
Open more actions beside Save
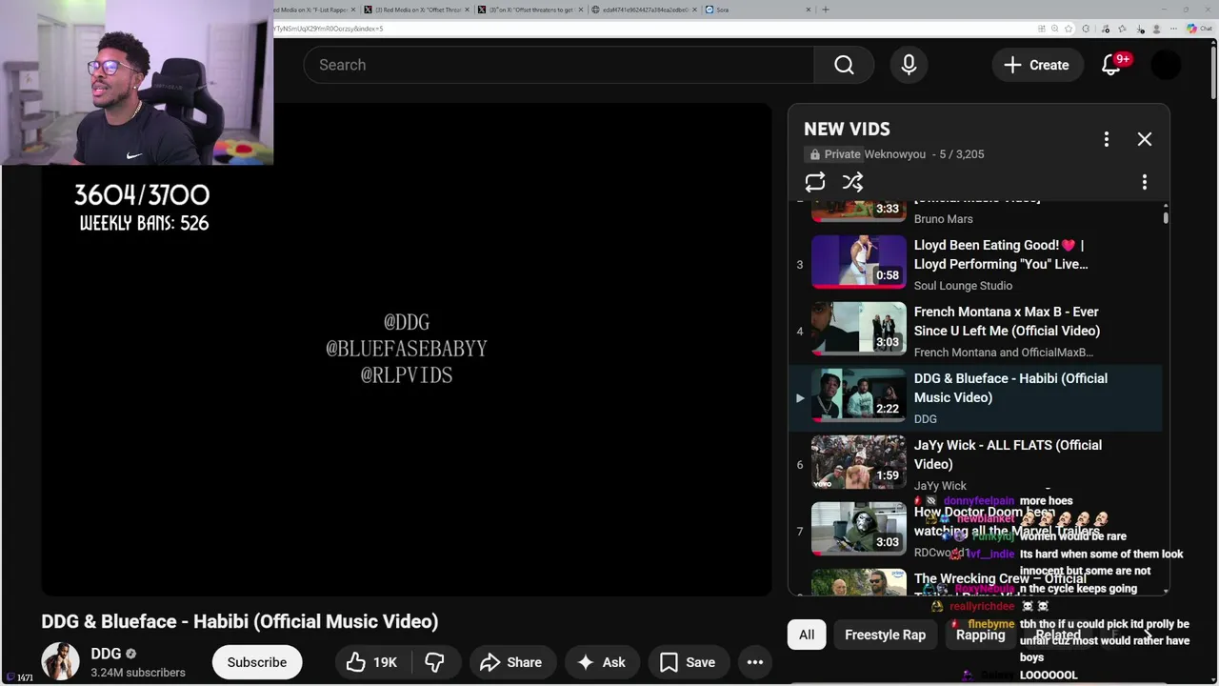755,662
